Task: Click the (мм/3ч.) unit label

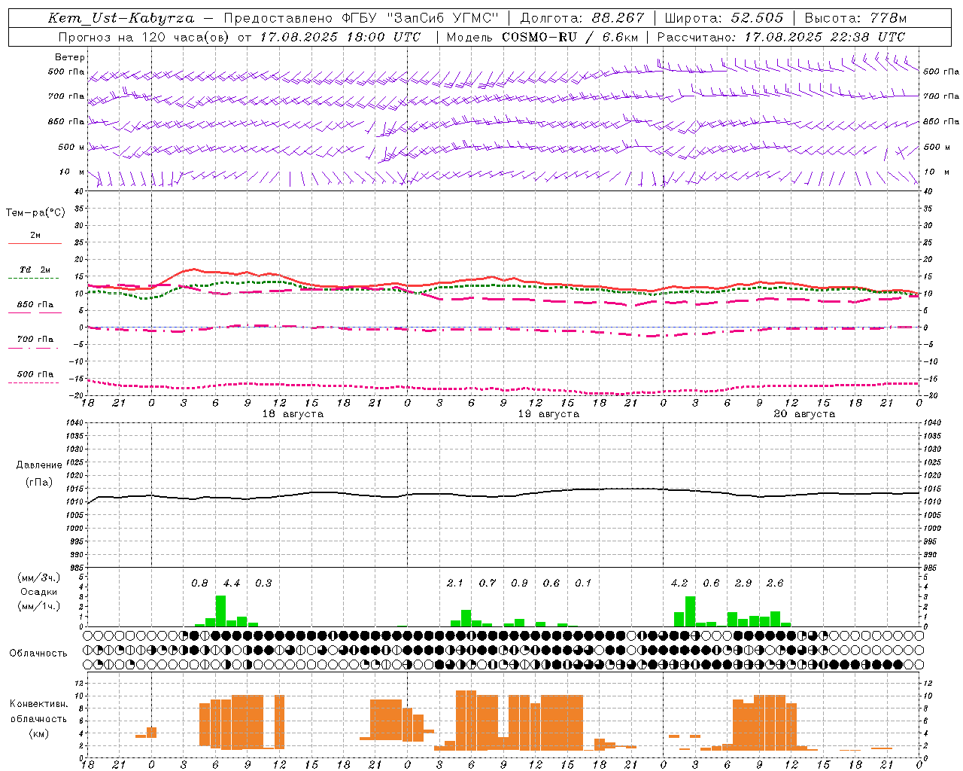Action: [38, 577]
